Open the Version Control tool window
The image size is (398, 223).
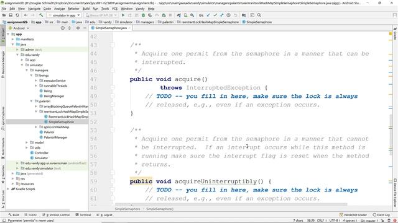click(56, 215)
